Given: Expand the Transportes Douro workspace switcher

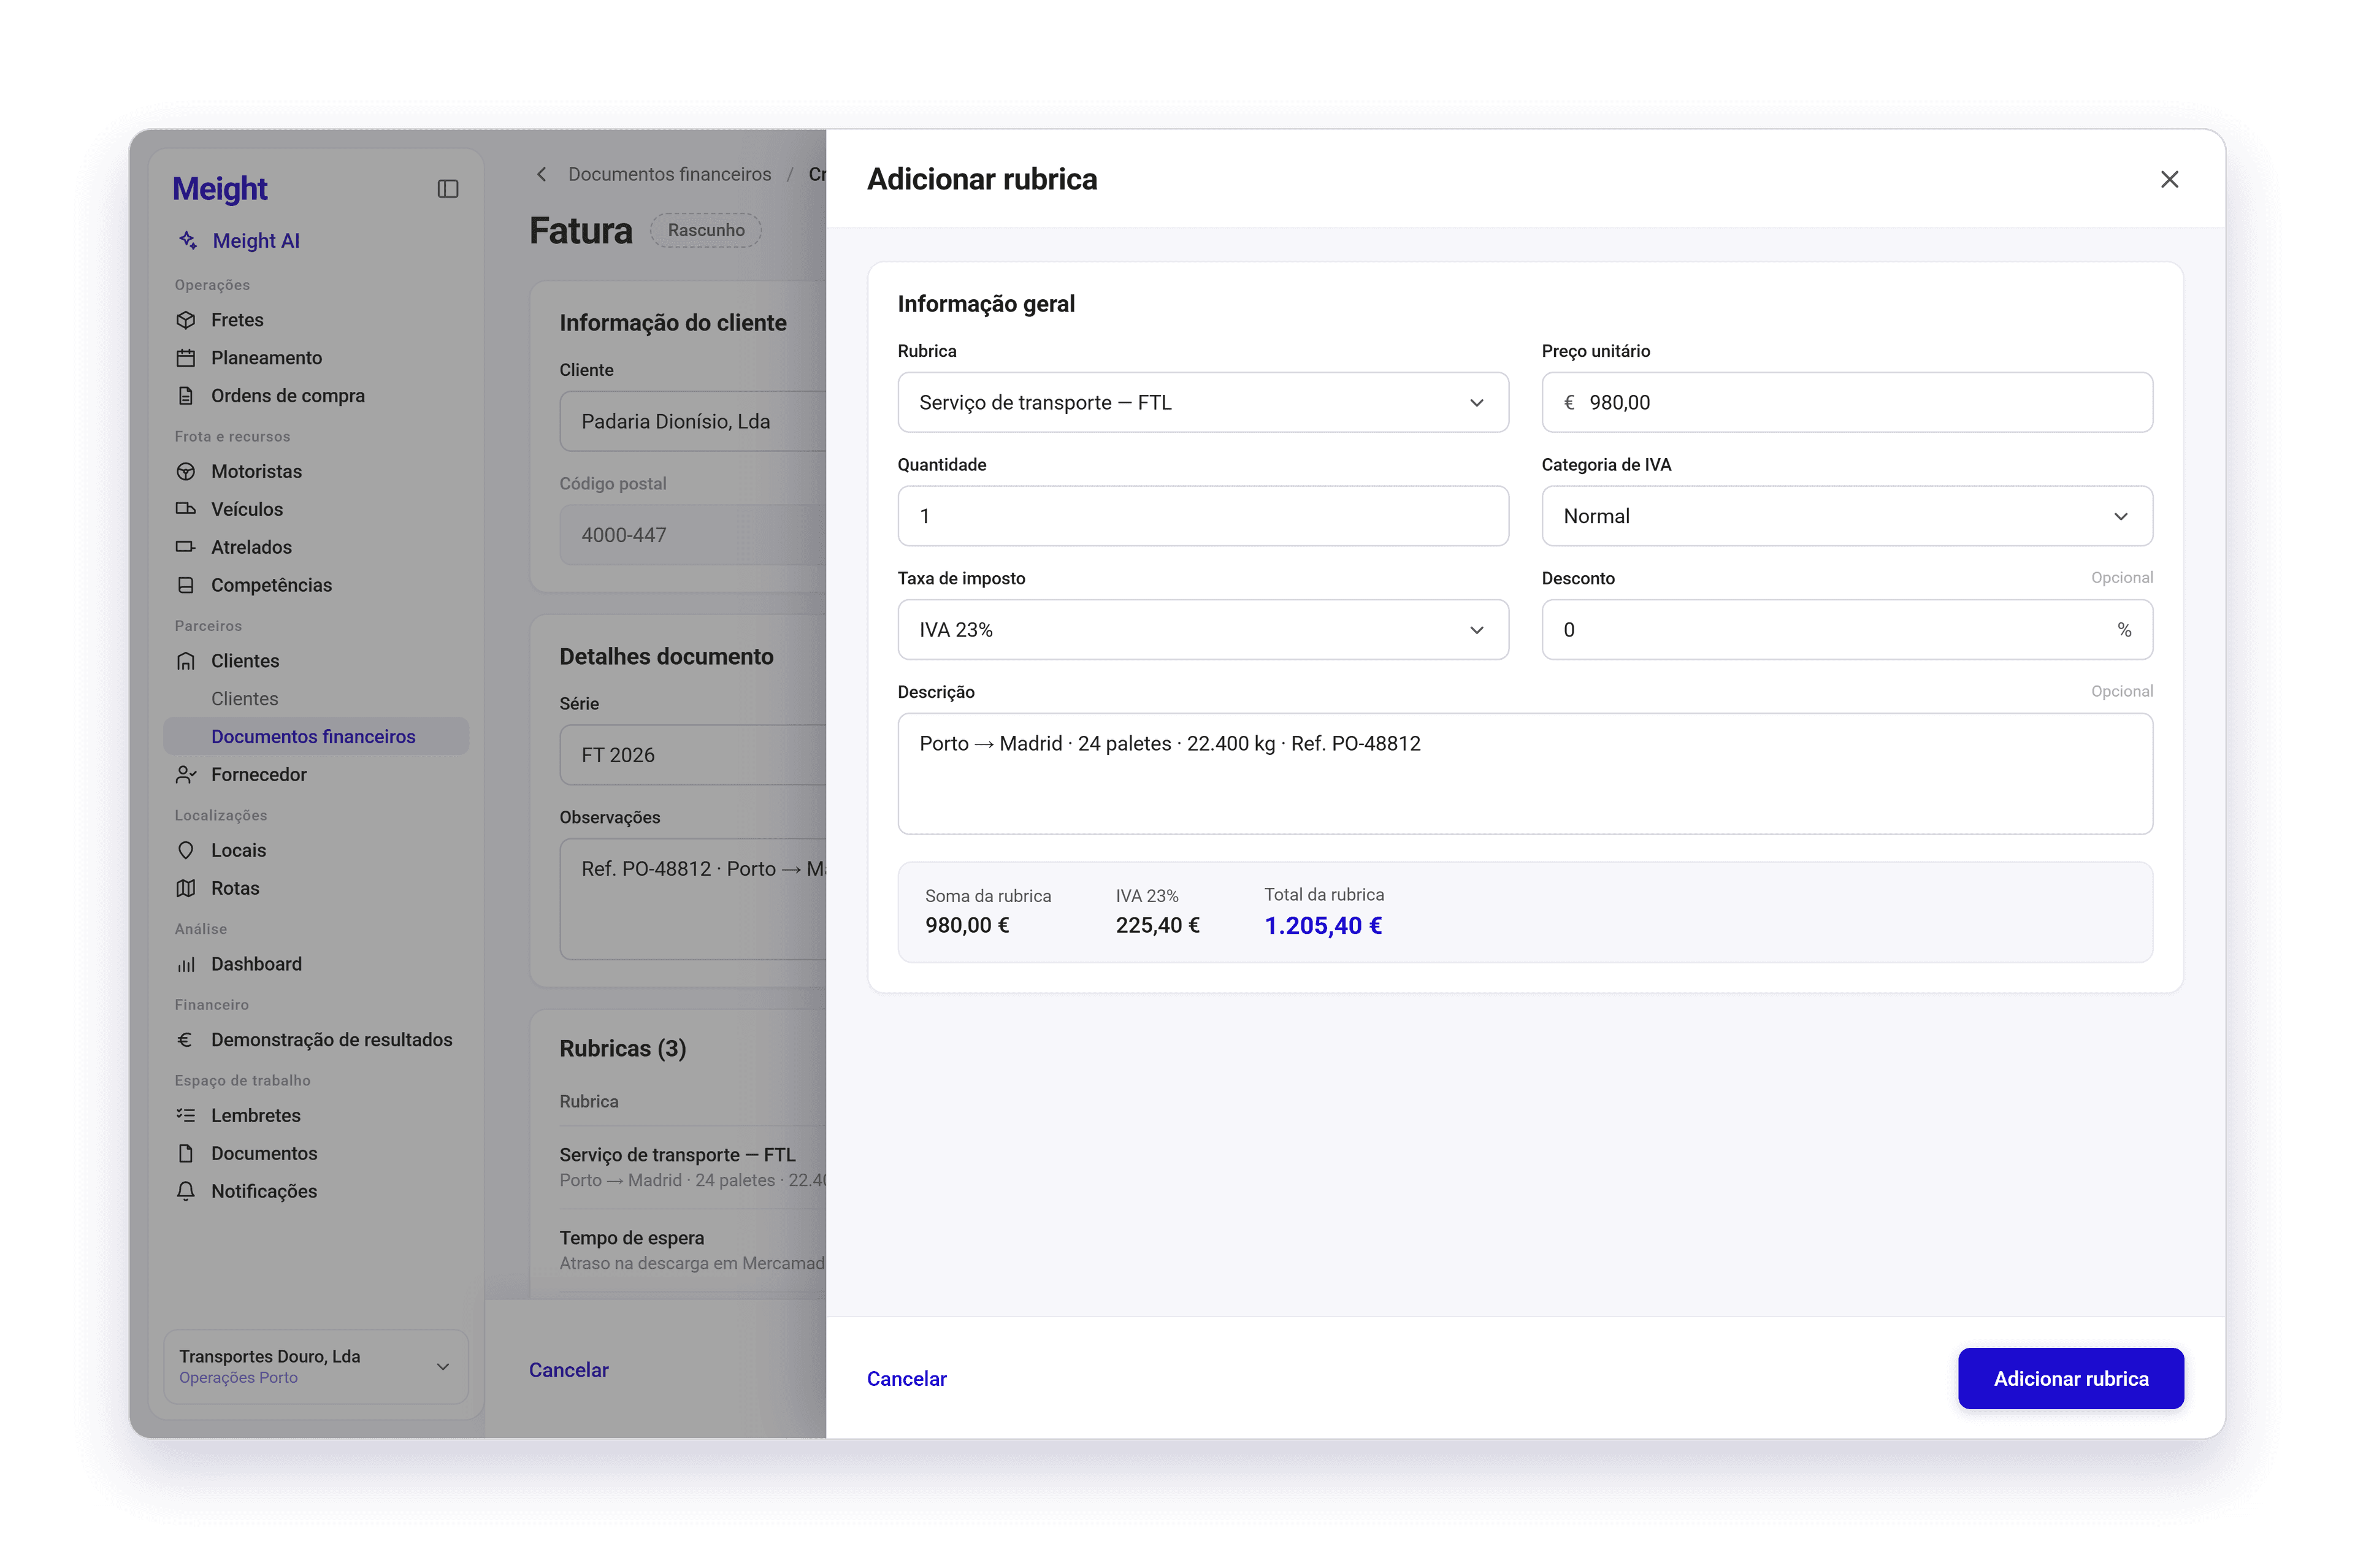Looking at the screenshot, I should tap(316, 1366).
